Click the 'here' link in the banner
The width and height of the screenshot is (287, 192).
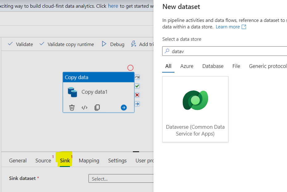tap(113, 6)
